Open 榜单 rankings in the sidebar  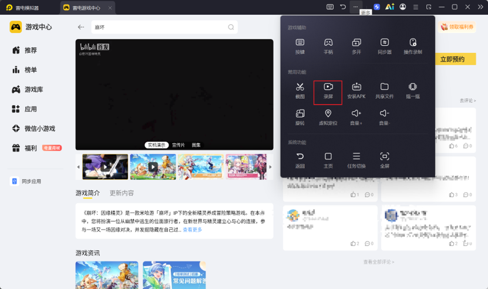click(25, 70)
